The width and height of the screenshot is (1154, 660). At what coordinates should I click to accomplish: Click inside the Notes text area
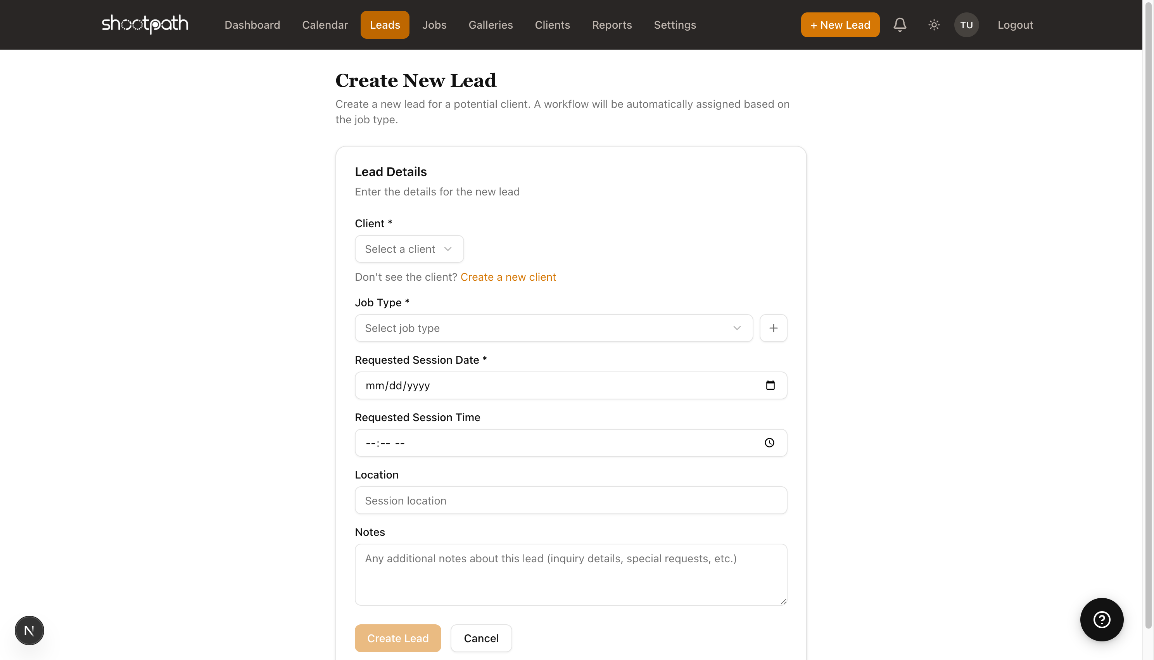571,574
